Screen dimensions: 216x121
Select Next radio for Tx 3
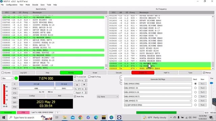coord(195,92)
